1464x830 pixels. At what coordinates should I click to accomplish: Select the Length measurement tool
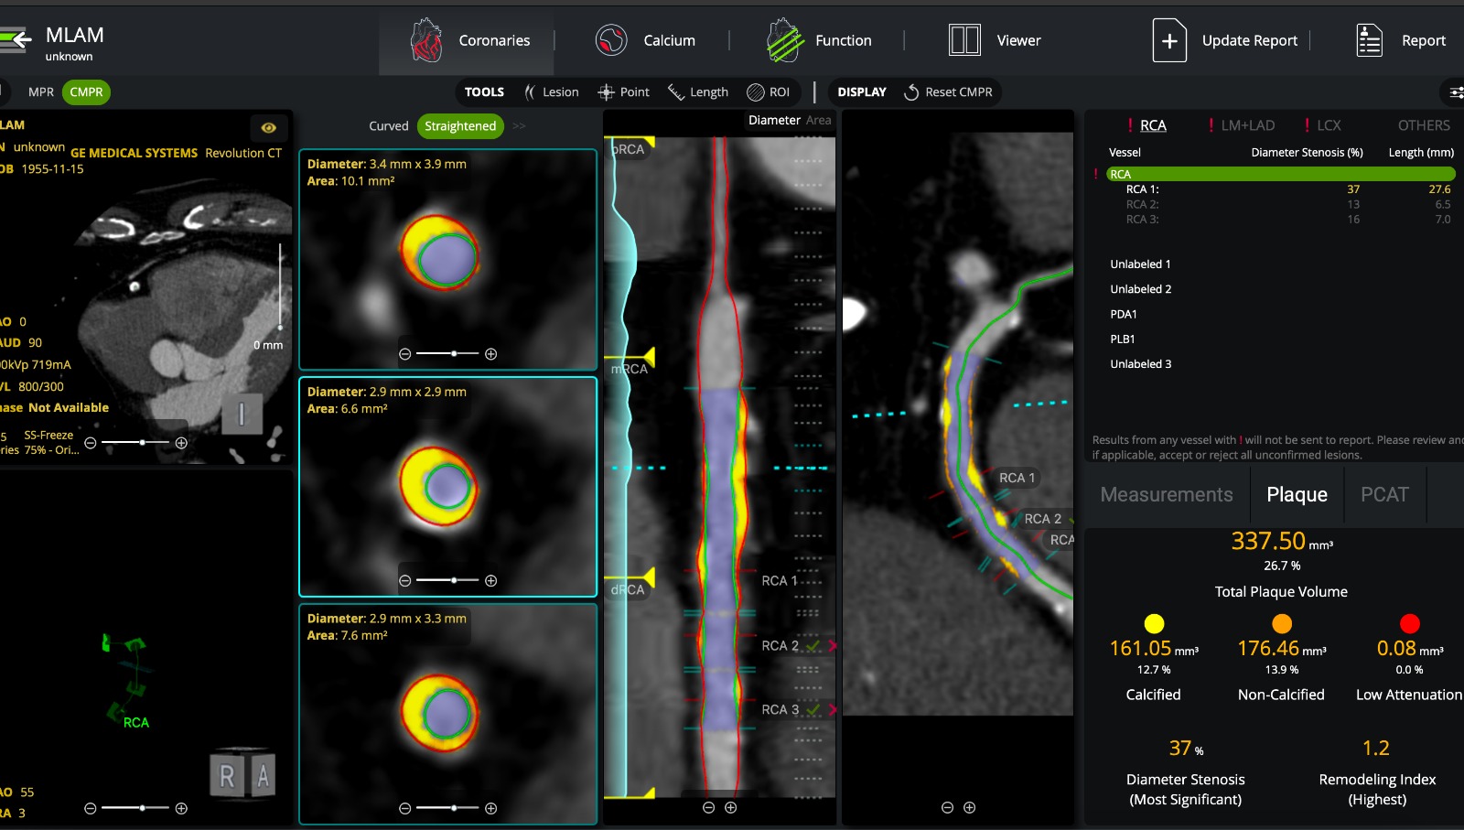tap(697, 92)
